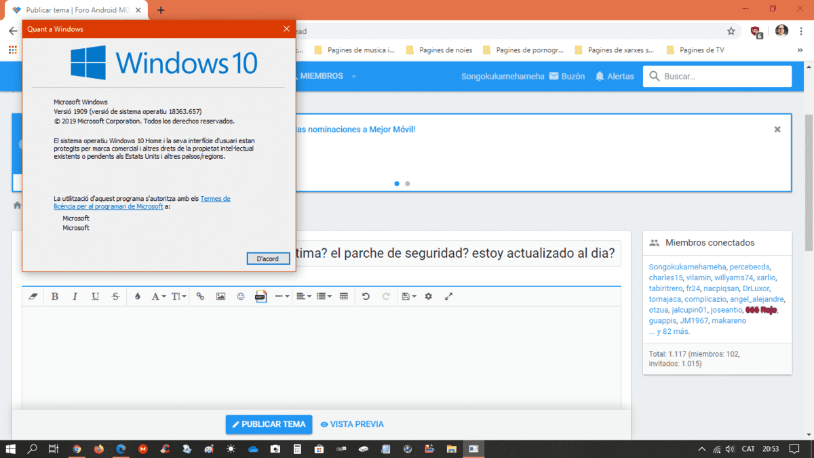Open member percebecds profile
The height and width of the screenshot is (458, 814).
[750, 267]
